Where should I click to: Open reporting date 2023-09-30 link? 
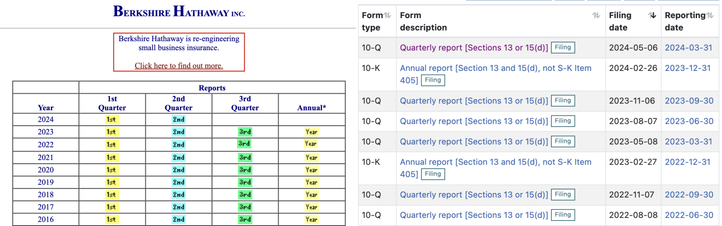click(x=689, y=101)
